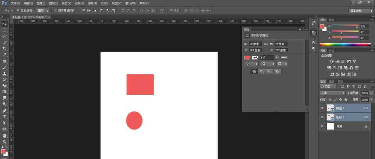Open the 正常 blend mode dropdown
Viewport: 375px width, 159px height.
[x=332, y=93]
